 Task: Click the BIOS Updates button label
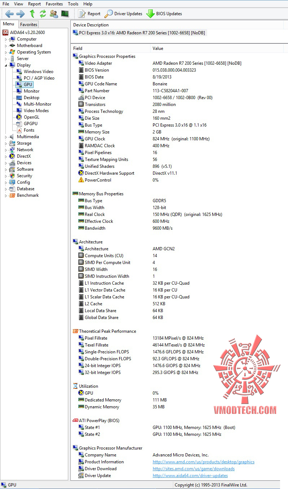point(169,14)
